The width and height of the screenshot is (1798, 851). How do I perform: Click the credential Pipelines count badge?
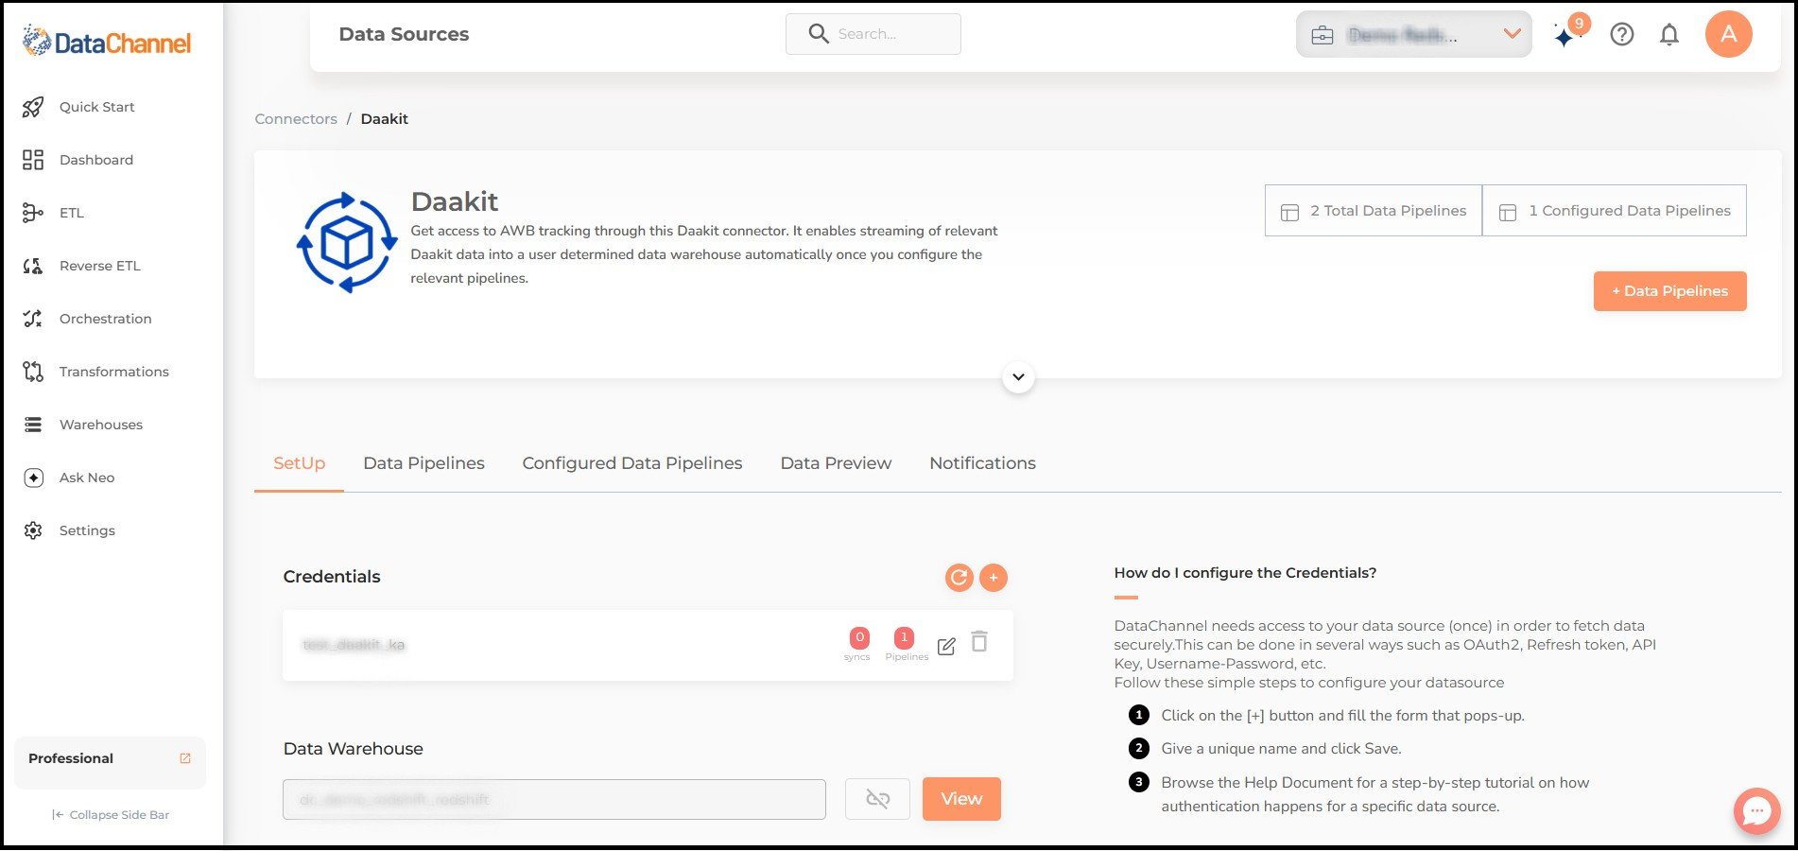point(905,638)
